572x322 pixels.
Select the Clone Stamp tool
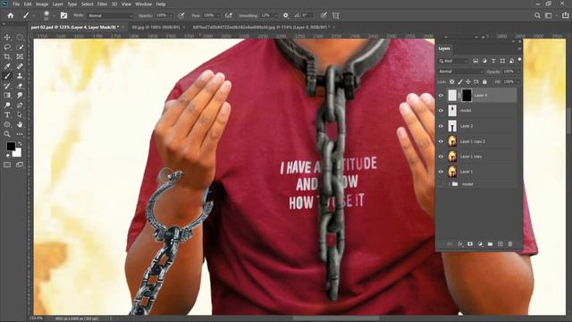pyautogui.click(x=20, y=76)
